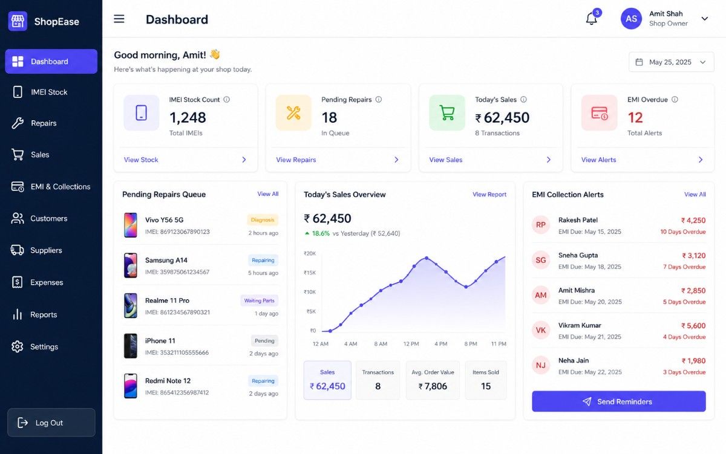Open the View Sales link
The height and width of the screenshot is (454, 726).
pos(446,160)
